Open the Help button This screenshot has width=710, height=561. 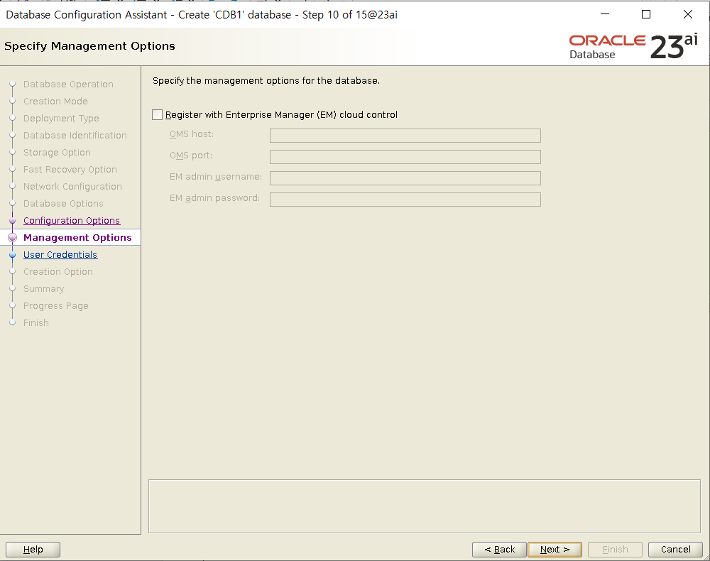point(33,549)
